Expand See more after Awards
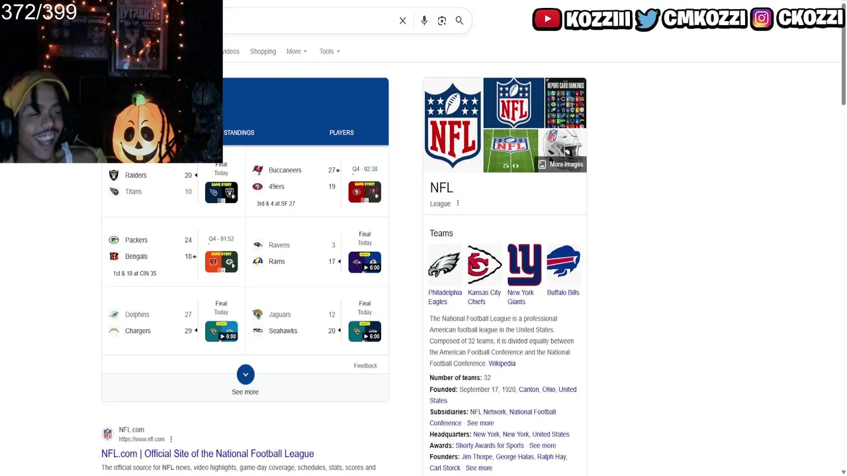Image resolution: width=847 pixels, height=476 pixels. [x=543, y=446]
